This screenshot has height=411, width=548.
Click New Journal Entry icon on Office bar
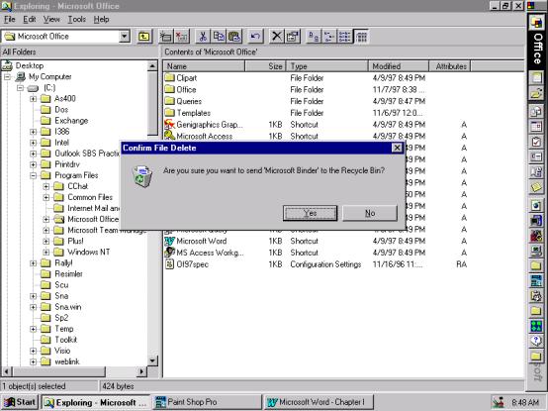click(536, 172)
